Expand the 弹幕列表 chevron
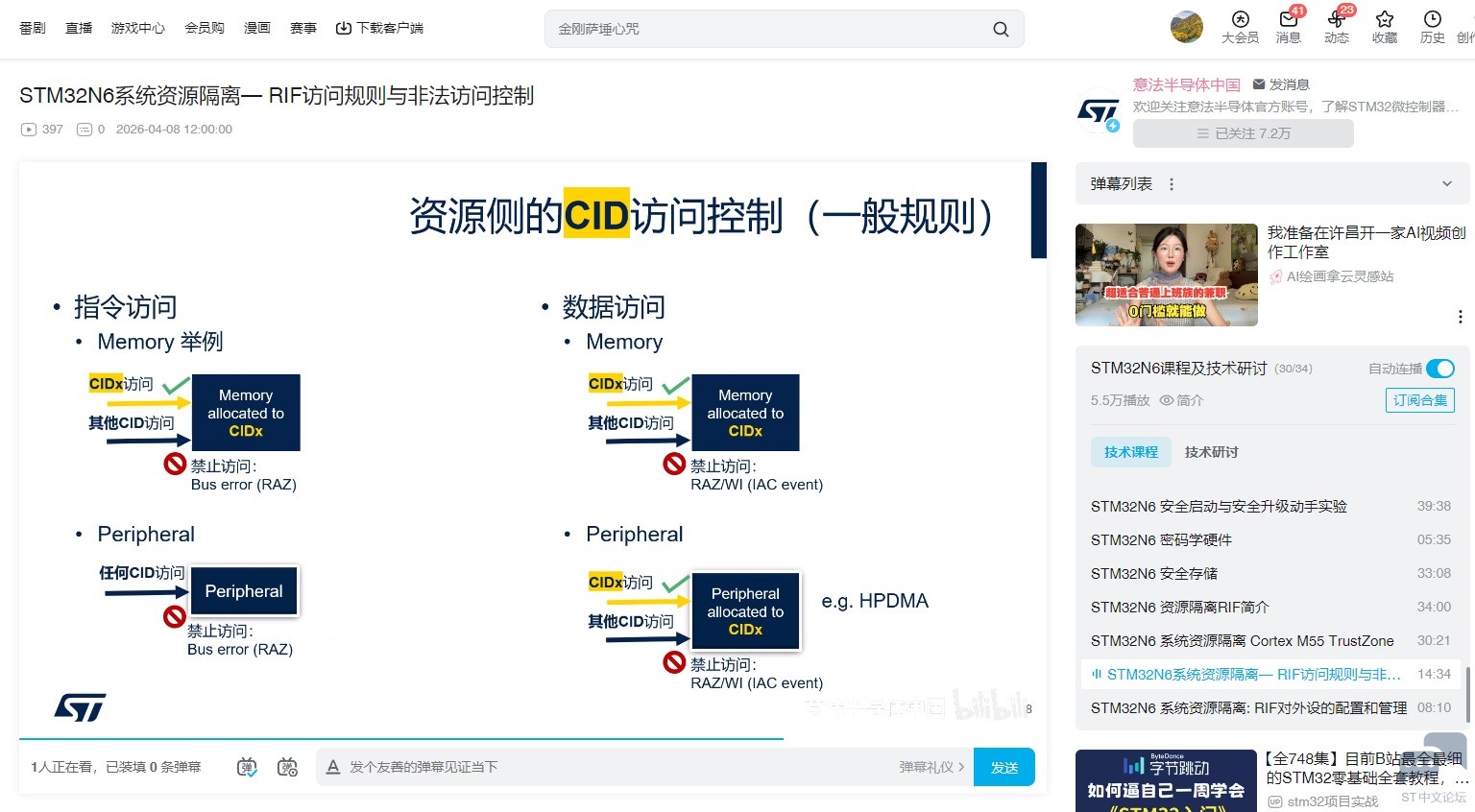 1447,184
